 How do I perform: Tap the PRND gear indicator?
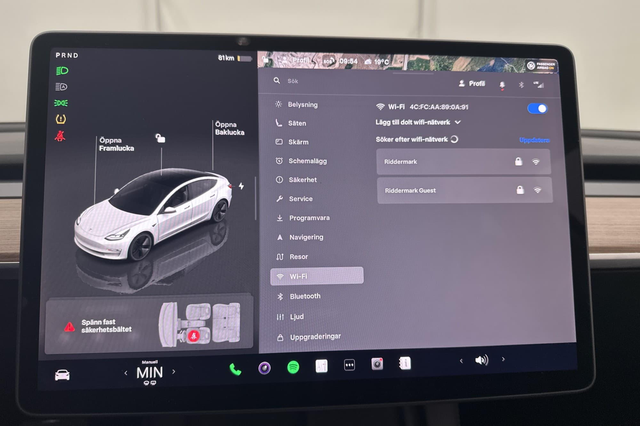67,55
